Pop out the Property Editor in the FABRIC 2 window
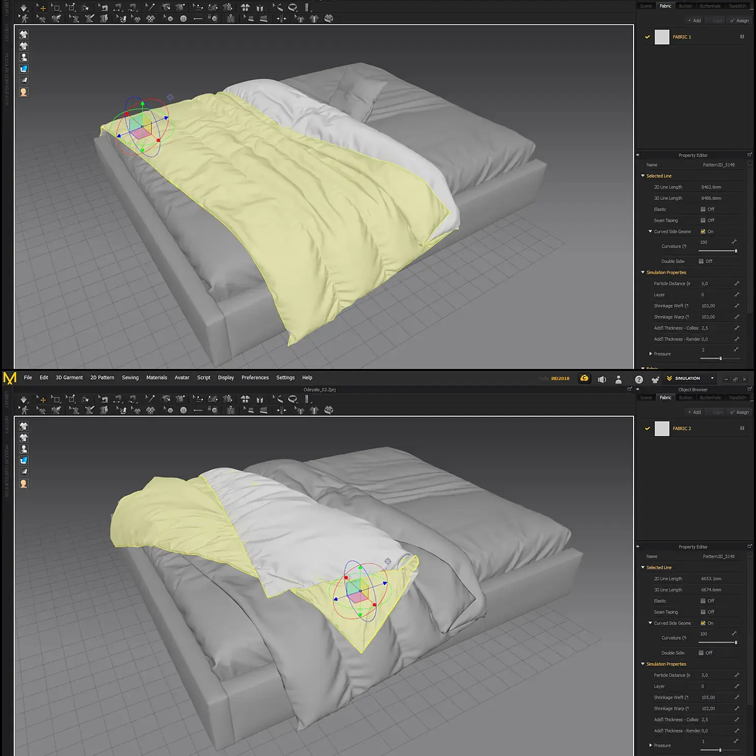756x756 pixels. pyautogui.click(x=749, y=546)
